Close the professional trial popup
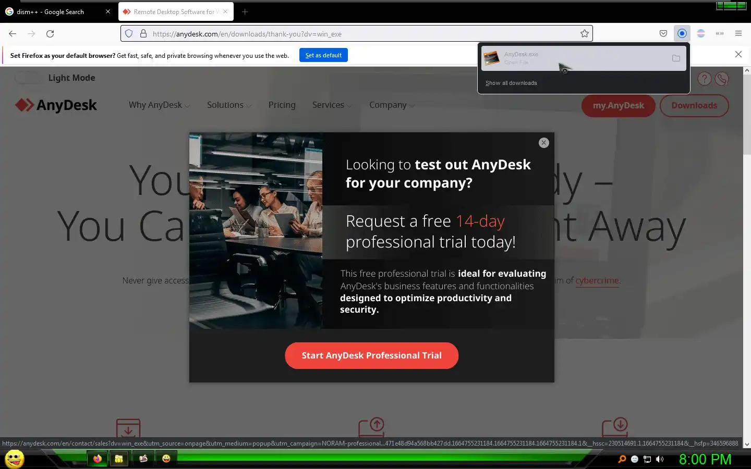Viewport: 751px width, 469px height. (x=543, y=143)
